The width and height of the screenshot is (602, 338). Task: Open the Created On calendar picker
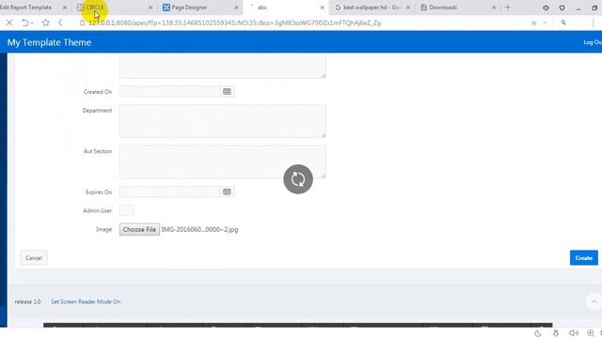[227, 92]
